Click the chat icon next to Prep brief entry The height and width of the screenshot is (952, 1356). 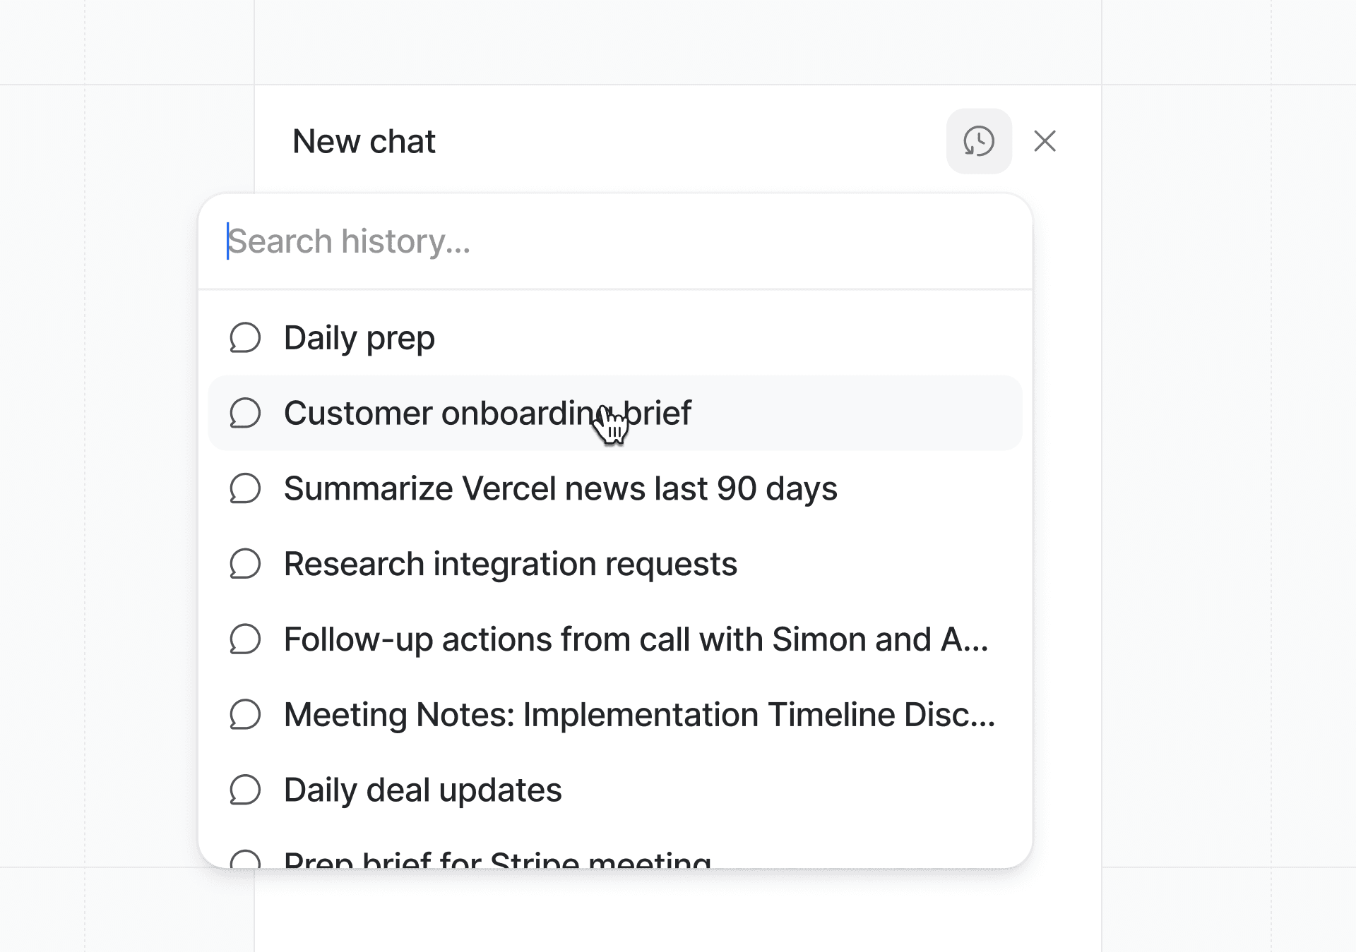pos(245,861)
